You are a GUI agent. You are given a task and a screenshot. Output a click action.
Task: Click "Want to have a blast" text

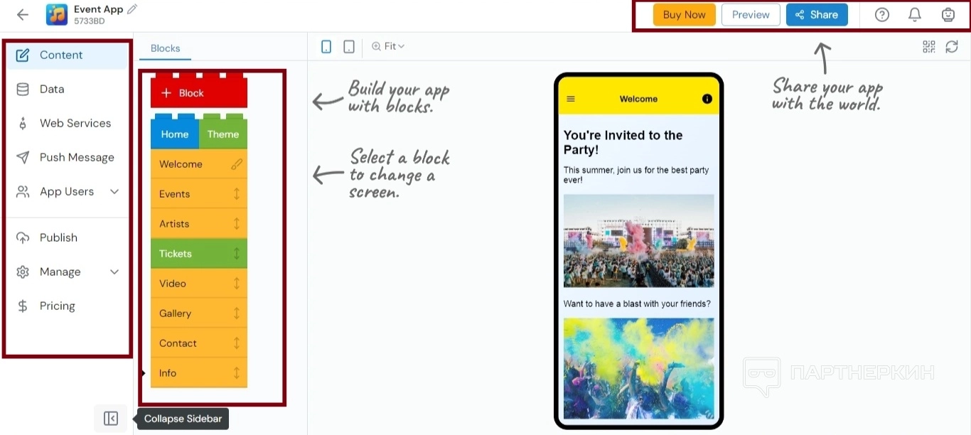[x=637, y=304]
